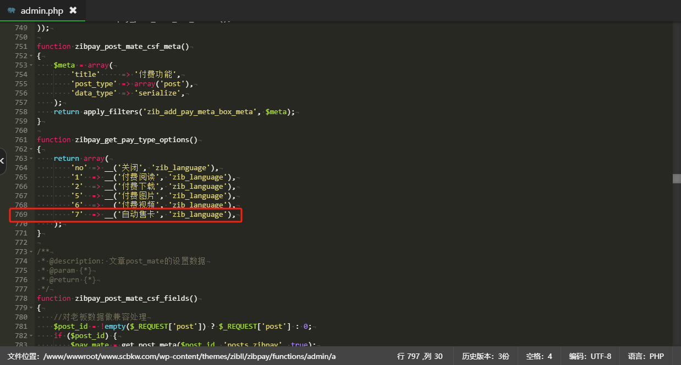Image resolution: width=681 pixels, height=365 pixels.
Task: Close the admin.php tab with the X
Action: click(x=73, y=10)
